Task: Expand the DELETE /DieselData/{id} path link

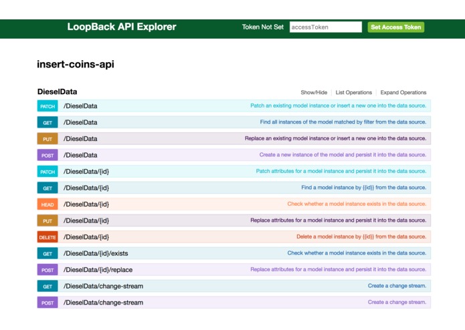Action: click(x=86, y=236)
